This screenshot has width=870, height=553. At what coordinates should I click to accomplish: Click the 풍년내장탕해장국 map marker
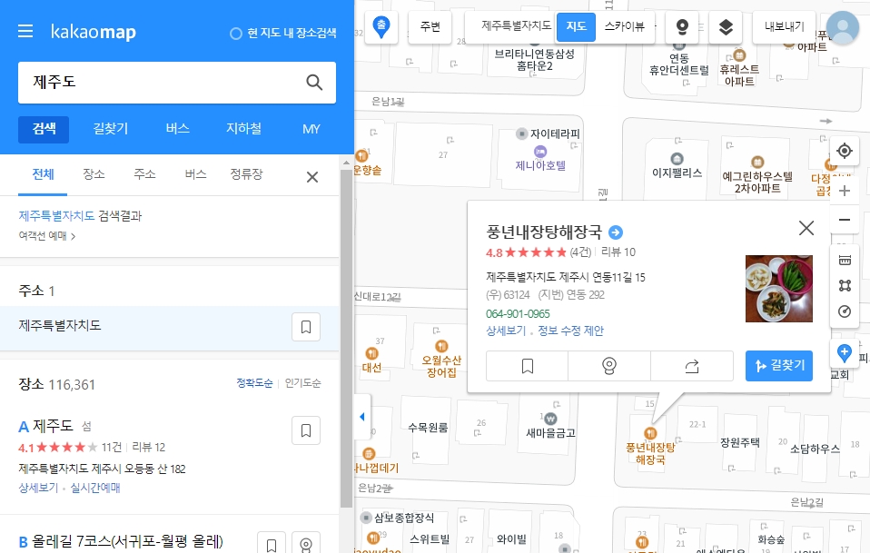650,434
